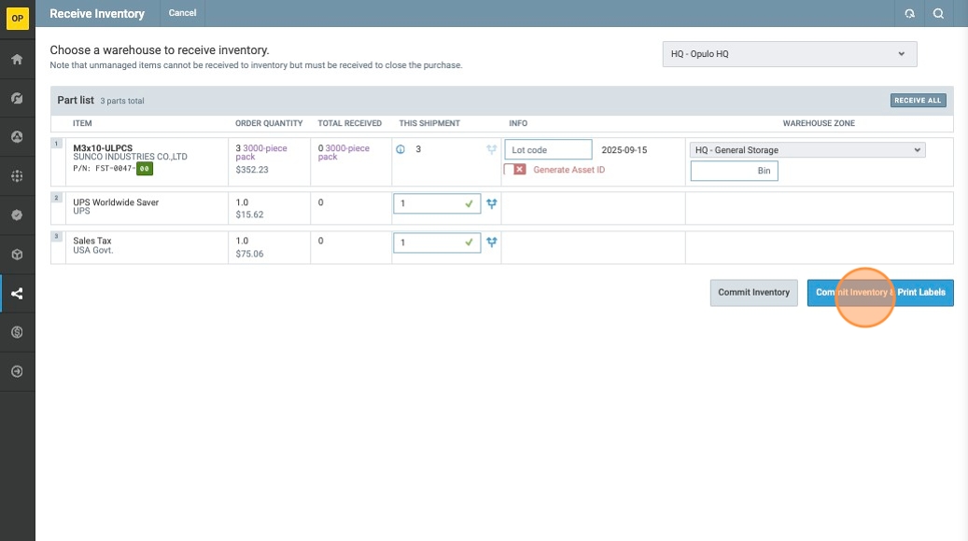Click the Commit Inventory button

click(x=753, y=293)
